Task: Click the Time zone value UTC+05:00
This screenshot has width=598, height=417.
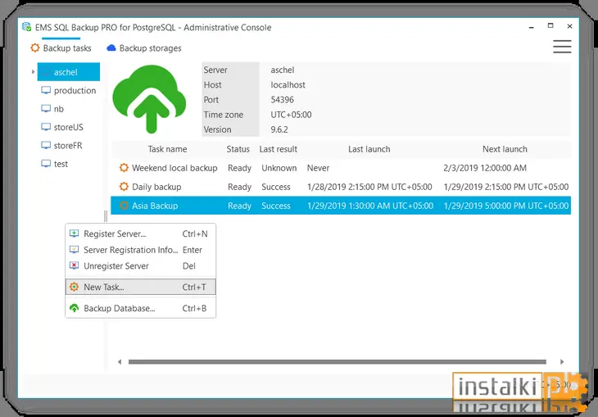Action: click(291, 115)
